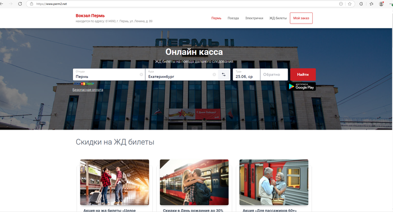Image resolution: width=393 pixels, height=212 pixels.
Task: Click the Акция «Для пассажиров 60+» title
Action: click(269, 210)
